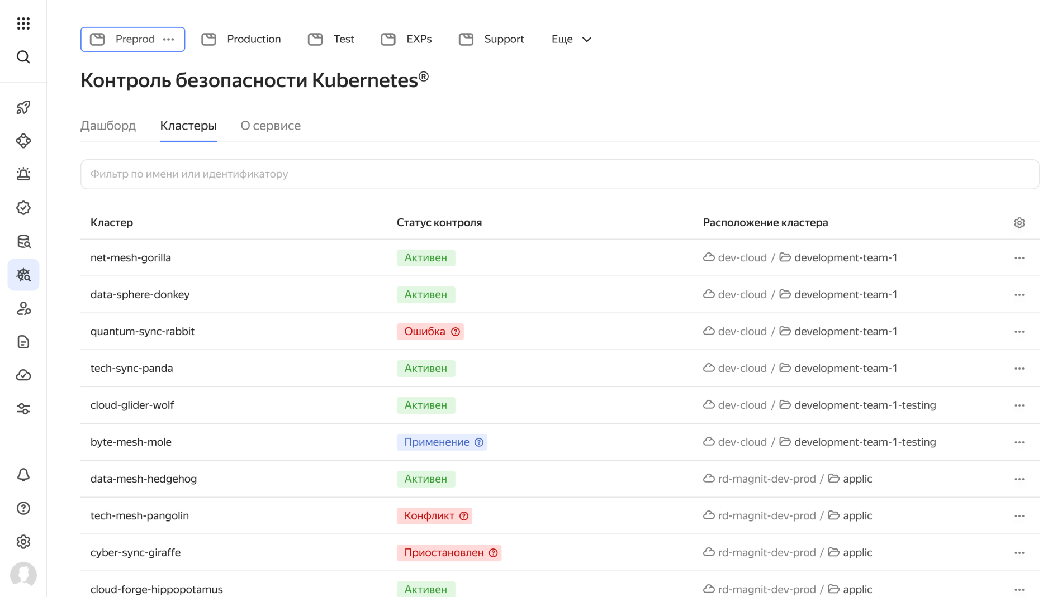Image resolution: width=1062 pixels, height=597 pixels.
Task: Open Preprod tab options ellipsis
Action: click(169, 39)
